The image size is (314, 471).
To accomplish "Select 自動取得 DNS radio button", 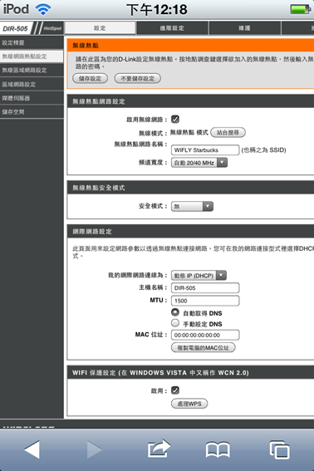I will click(175, 312).
